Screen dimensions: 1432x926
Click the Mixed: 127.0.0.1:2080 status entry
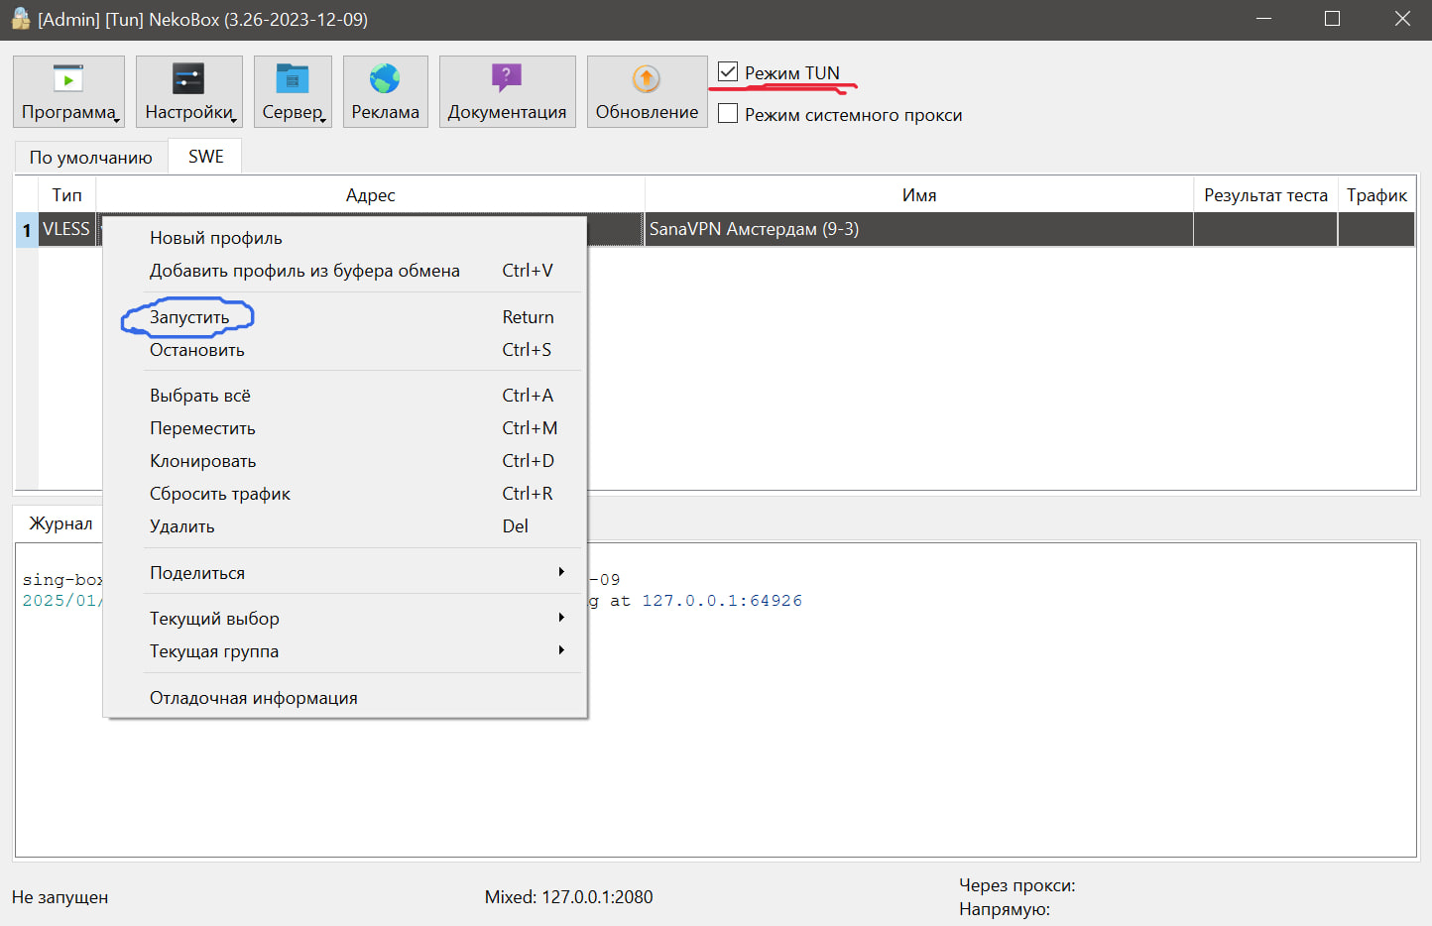[569, 897]
